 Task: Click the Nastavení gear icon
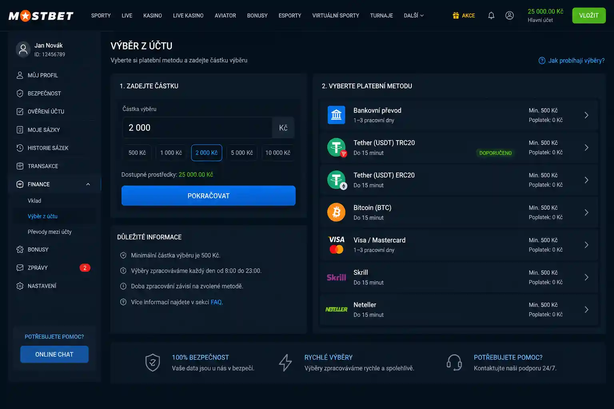click(x=20, y=286)
